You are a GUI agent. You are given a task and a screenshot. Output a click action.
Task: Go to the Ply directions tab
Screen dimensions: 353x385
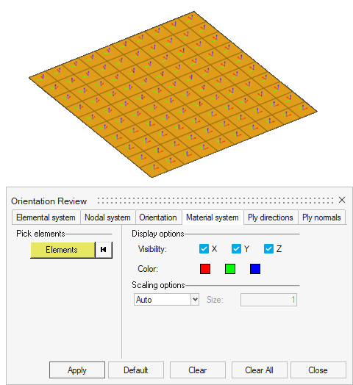pyautogui.click(x=271, y=217)
